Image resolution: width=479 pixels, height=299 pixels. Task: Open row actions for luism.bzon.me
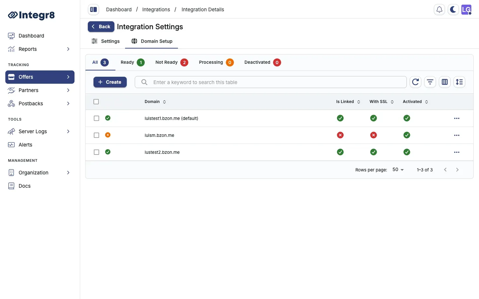pyautogui.click(x=457, y=136)
